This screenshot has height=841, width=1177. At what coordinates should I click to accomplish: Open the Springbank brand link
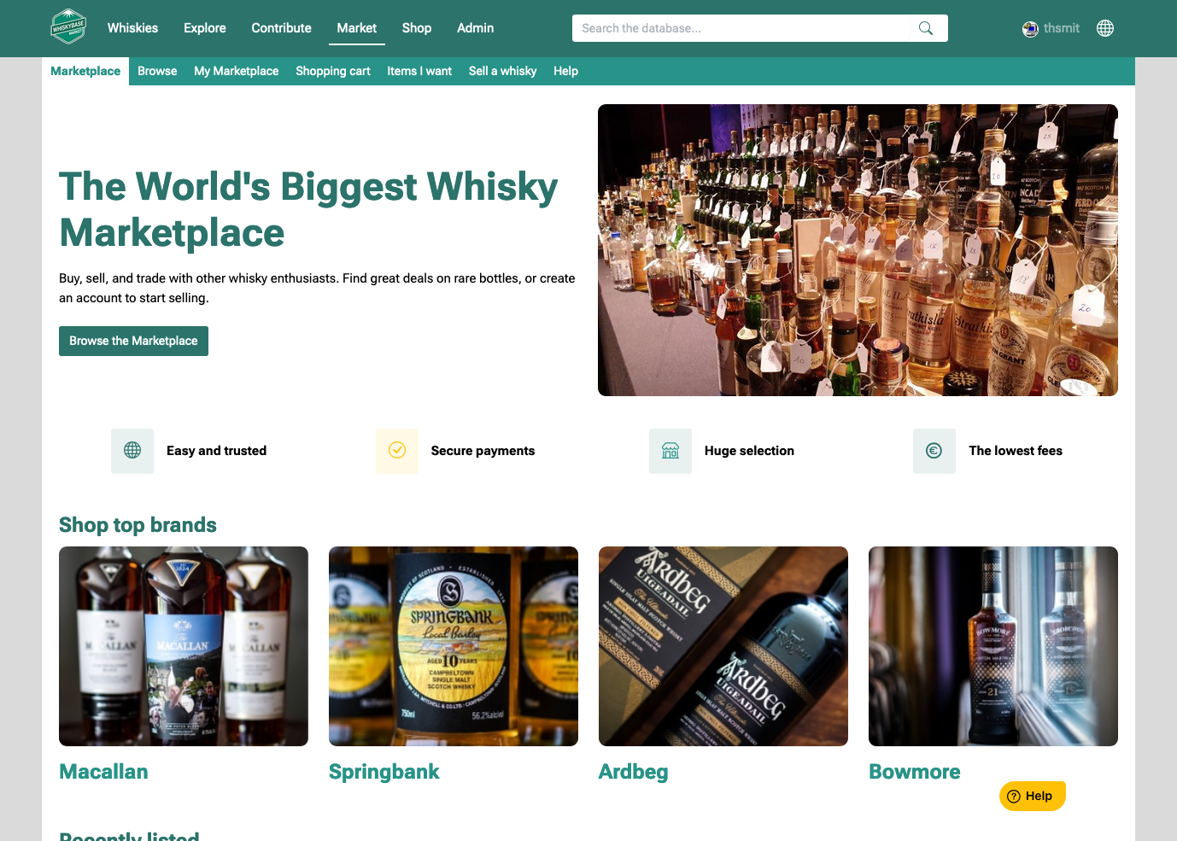coord(384,772)
